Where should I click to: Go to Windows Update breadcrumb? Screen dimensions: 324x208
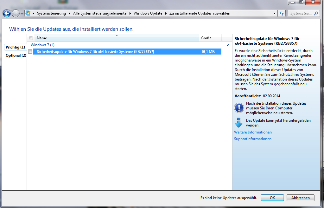pos(148,13)
